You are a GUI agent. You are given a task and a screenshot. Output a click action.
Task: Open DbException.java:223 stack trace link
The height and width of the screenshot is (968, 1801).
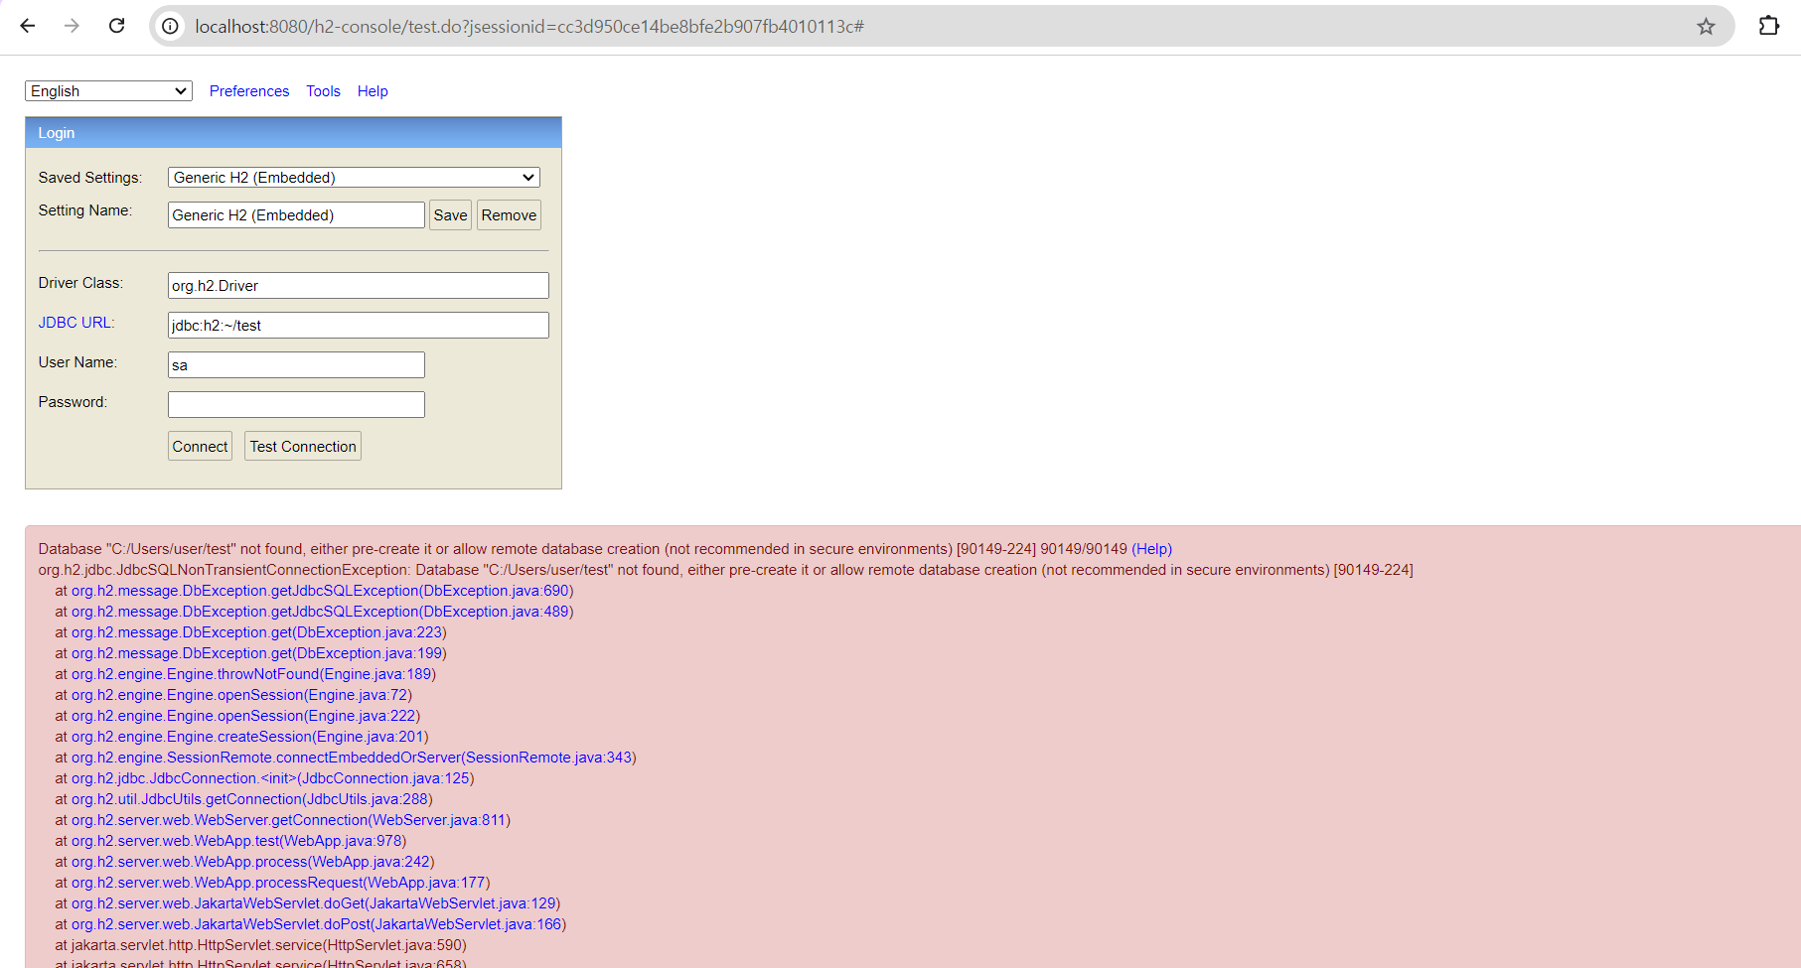click(258, 632)
